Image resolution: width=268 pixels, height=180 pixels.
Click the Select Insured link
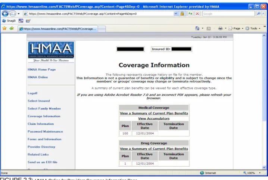39,101
